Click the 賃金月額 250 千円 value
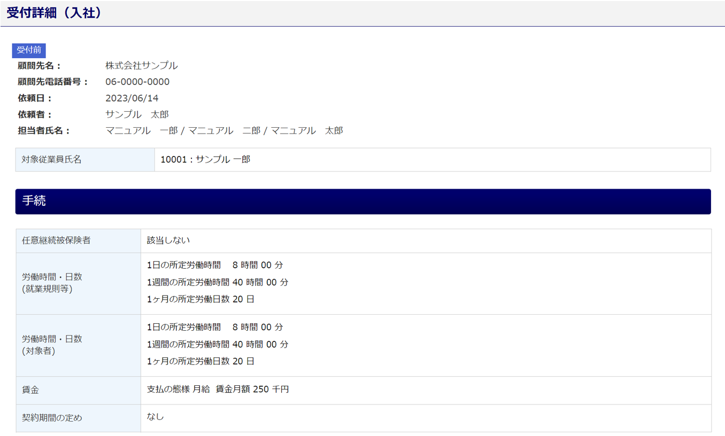The height and width of the screenshot is (436, 725). pyautogui.click(x=252, y=390)
